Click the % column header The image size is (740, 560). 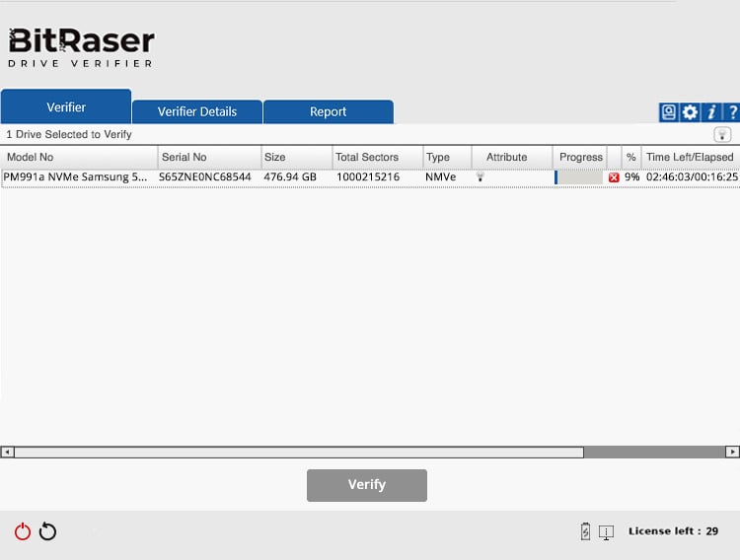[631, 157]
